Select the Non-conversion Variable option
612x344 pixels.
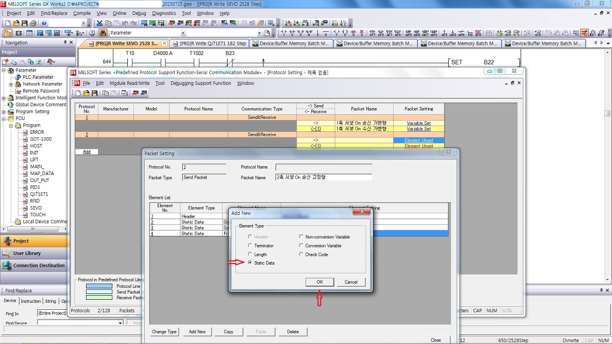301,237
